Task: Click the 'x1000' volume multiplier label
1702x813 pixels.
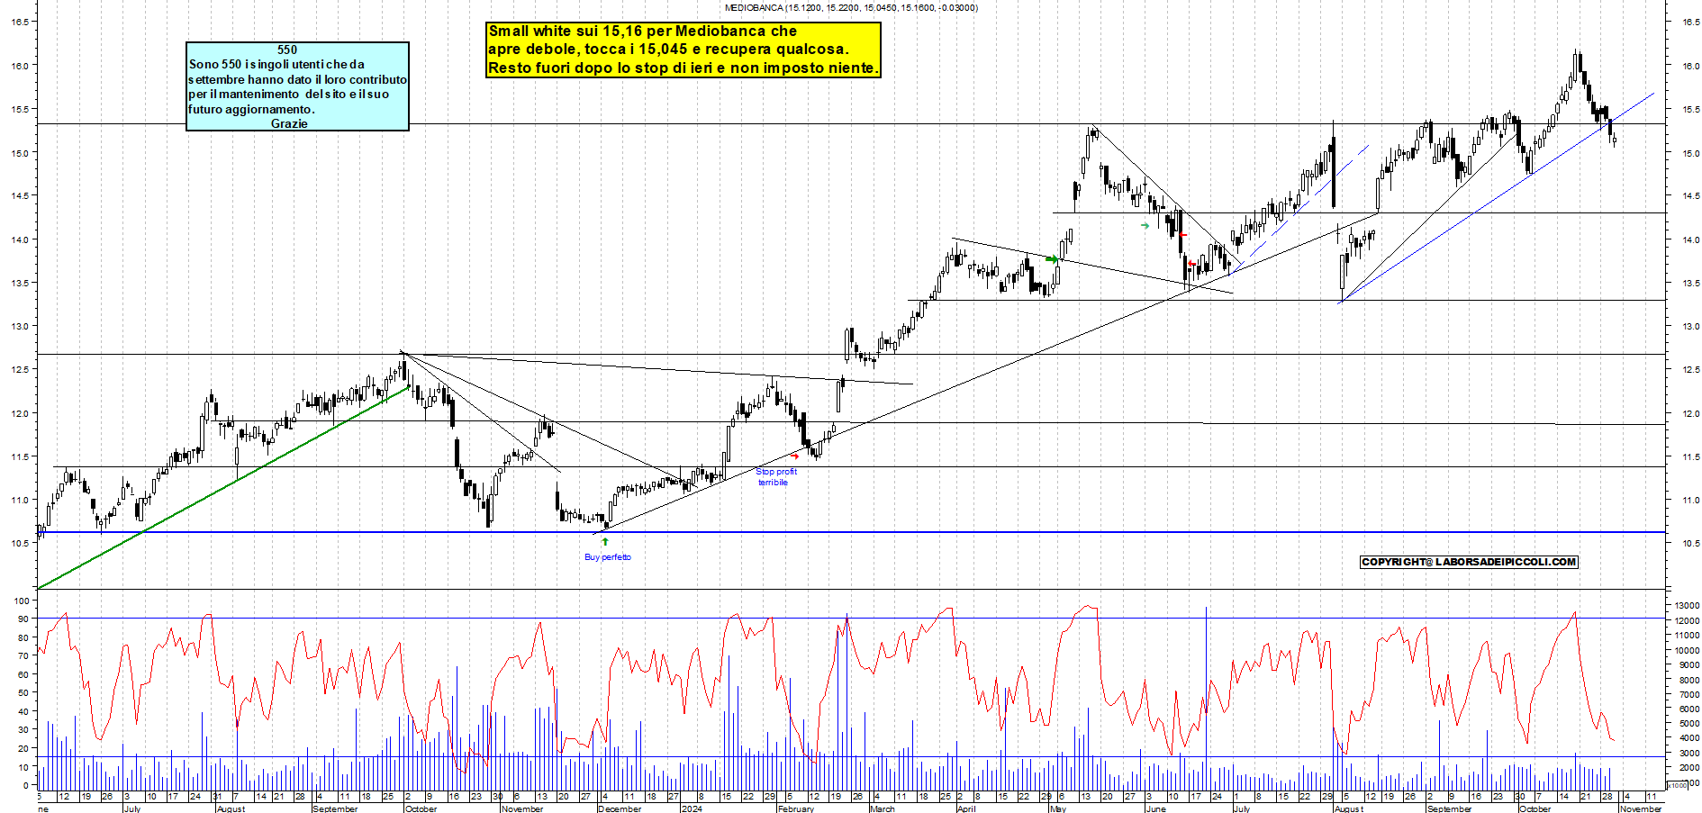Action: (x=1678, y=785)
